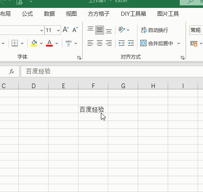The height and width of the screenshot is (192, 203).
Task: Open the text orientation dropdown arrow
Action: coord(128,30)
